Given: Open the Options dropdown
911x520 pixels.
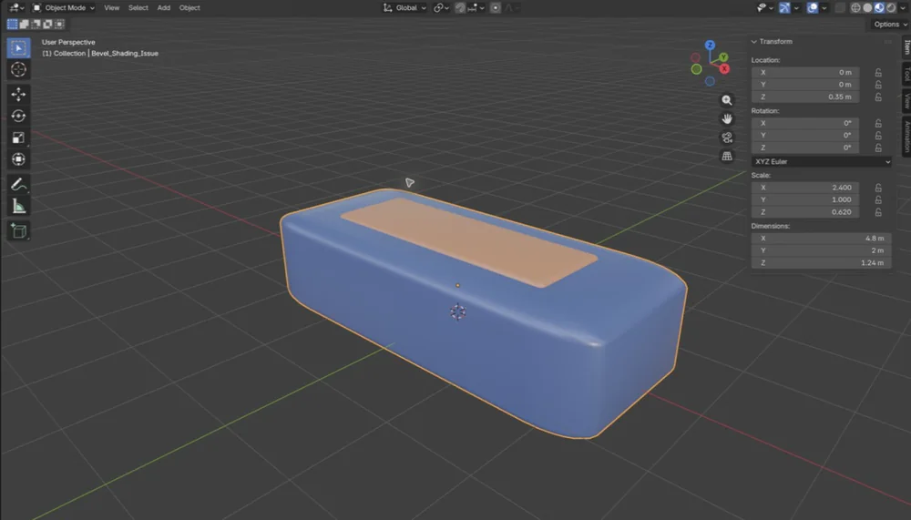Looking at the screenshot, I should pyautogui.click(x=889, y=24).
